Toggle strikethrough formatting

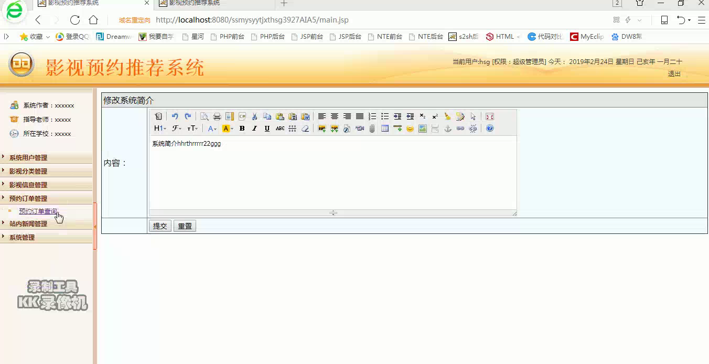tap(280, 129)
